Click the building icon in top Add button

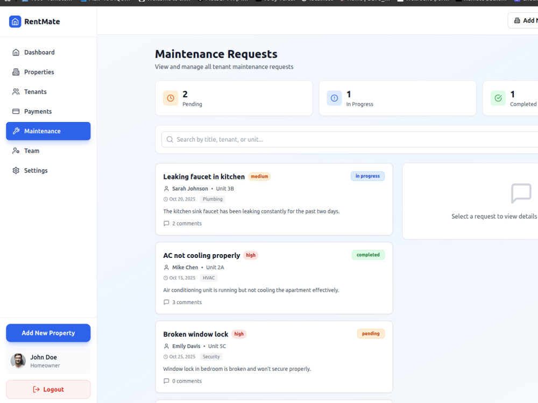(517, 20)
